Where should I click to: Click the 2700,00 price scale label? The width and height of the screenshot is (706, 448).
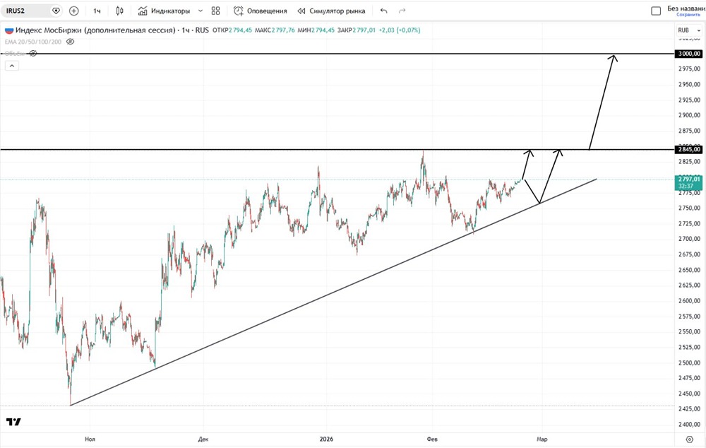pos(689,238)
